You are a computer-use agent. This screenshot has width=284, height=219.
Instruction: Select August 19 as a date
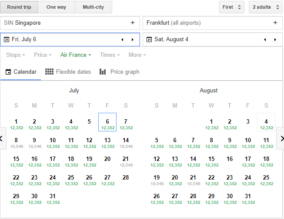157,180
